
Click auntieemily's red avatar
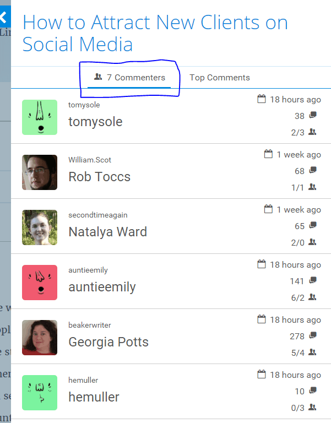point(40,283)
